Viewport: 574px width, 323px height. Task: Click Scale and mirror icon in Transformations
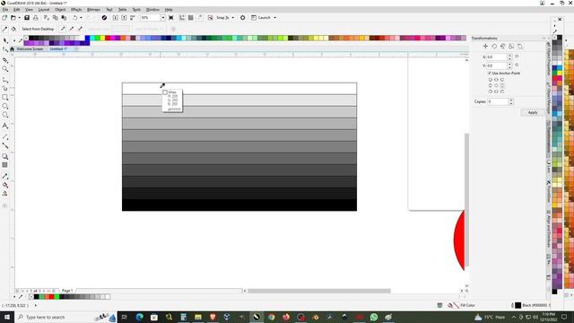click(x=502, y=46)
